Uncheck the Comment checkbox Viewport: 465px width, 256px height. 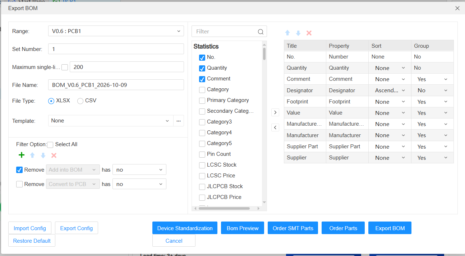202,79
